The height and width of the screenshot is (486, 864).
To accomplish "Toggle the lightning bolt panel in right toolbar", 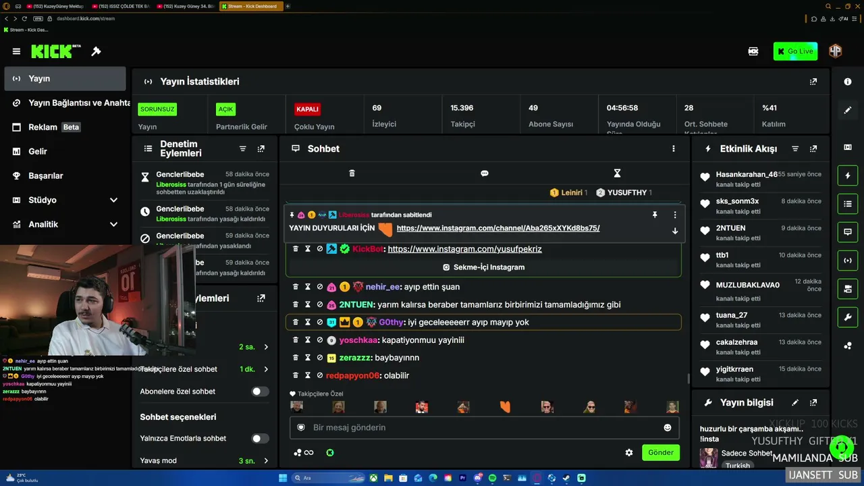I will pos(848,175).
